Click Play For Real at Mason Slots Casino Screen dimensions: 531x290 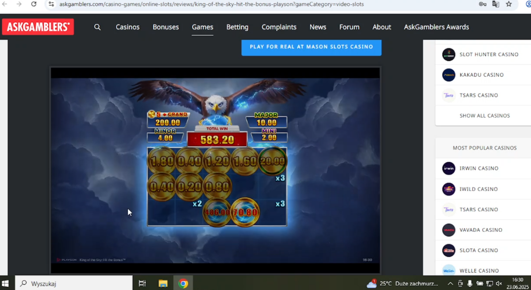click(312, 47)
